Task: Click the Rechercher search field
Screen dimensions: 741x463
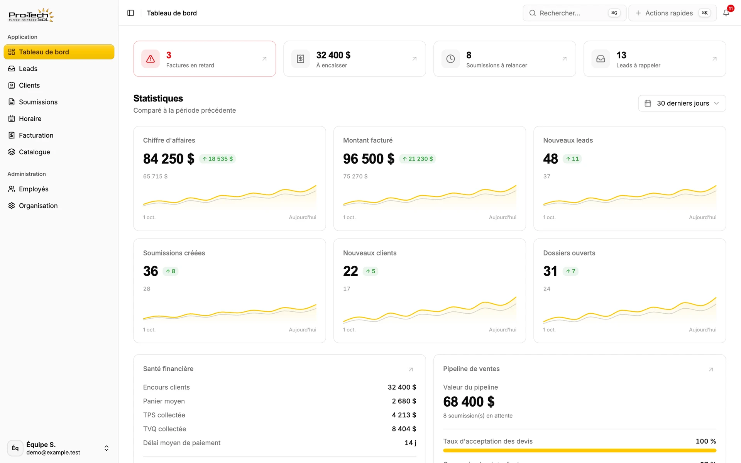Action: coord(574,13)
